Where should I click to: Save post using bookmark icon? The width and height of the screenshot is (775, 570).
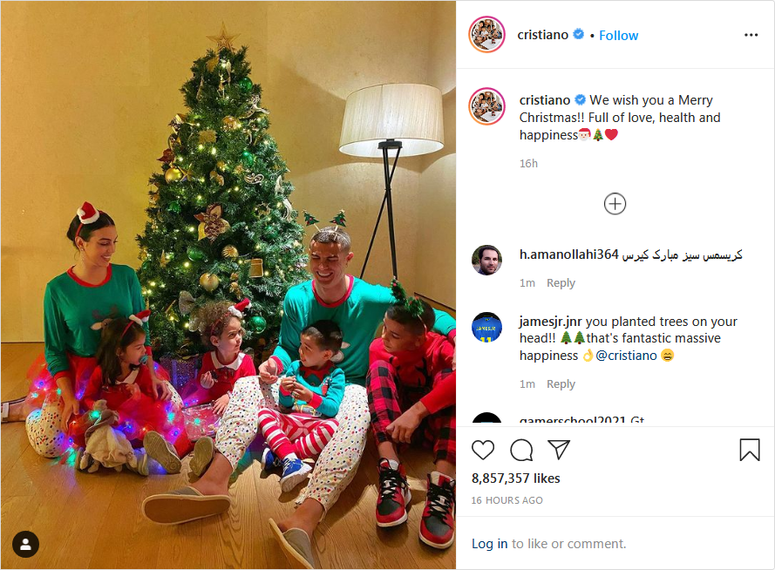750,450
